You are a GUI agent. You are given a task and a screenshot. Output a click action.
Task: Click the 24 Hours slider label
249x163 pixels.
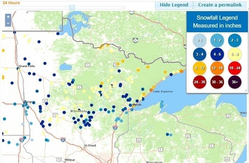[x=11, y=3]
